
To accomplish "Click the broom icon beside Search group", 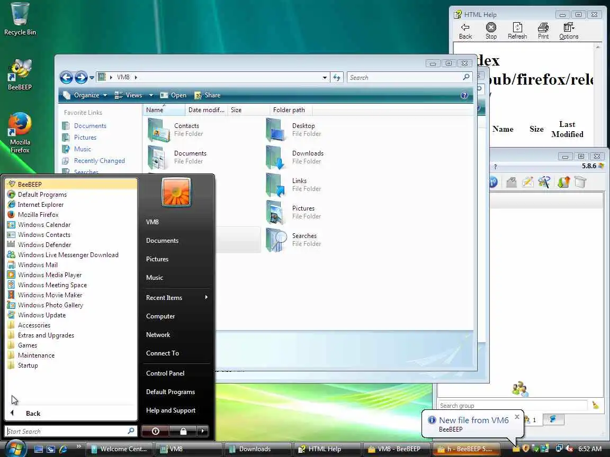I will point(595,405).
